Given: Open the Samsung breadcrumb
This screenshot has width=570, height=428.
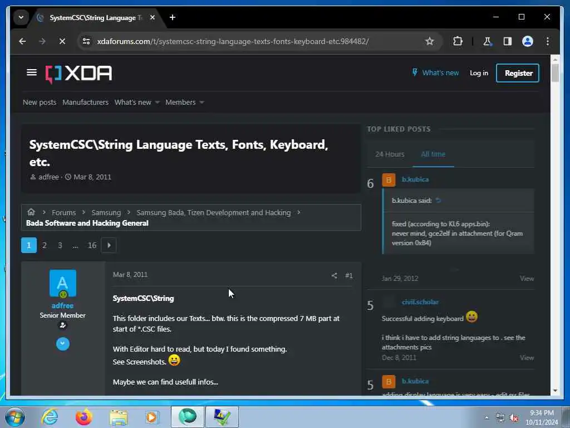Looking at the screenshot, I should click(106, 212).
